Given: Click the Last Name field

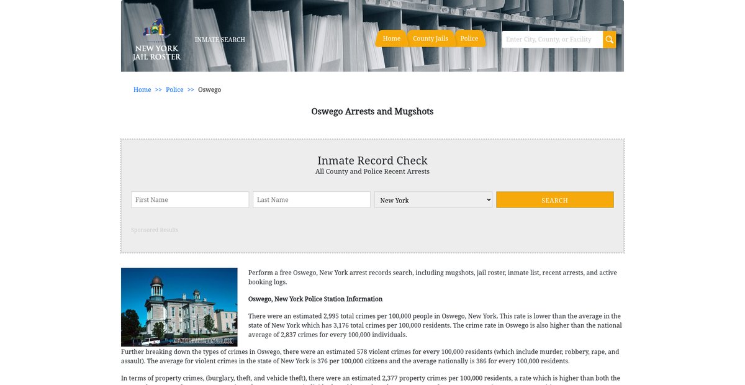Looking at the screenshot, I should tap(312, 200).
